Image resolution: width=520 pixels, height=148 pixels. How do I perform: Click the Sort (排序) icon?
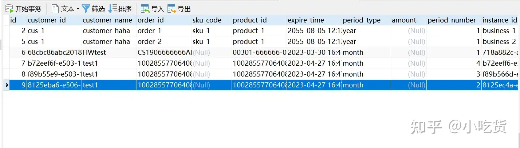tap(113, 9)
